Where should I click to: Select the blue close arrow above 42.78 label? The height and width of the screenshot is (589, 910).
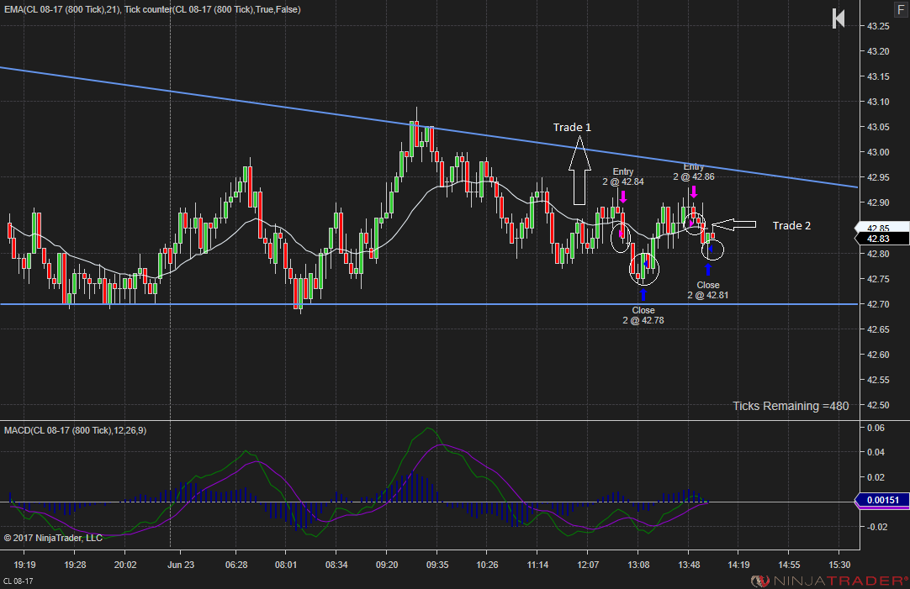coord(643,294)
